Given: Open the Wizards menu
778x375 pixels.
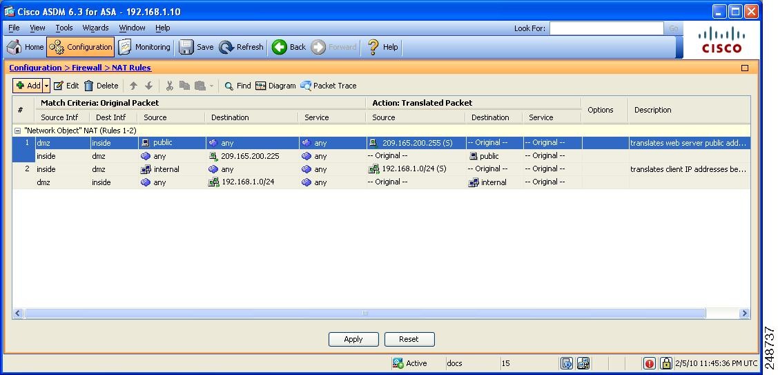Looking at the screenshot, I should pos(96,28).
